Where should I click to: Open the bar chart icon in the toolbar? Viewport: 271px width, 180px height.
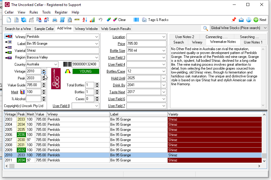tap(92, 20)
